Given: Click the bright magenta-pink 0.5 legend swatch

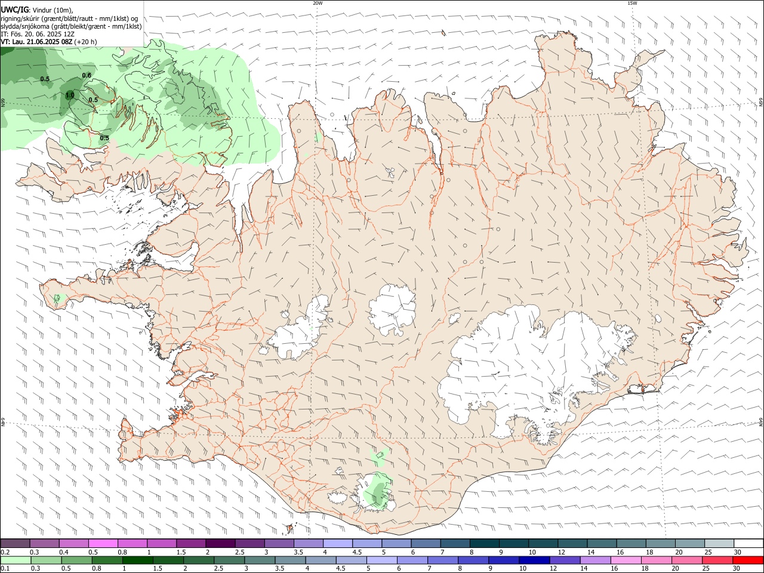Looking at the screenshot, I should coord(103,543).
